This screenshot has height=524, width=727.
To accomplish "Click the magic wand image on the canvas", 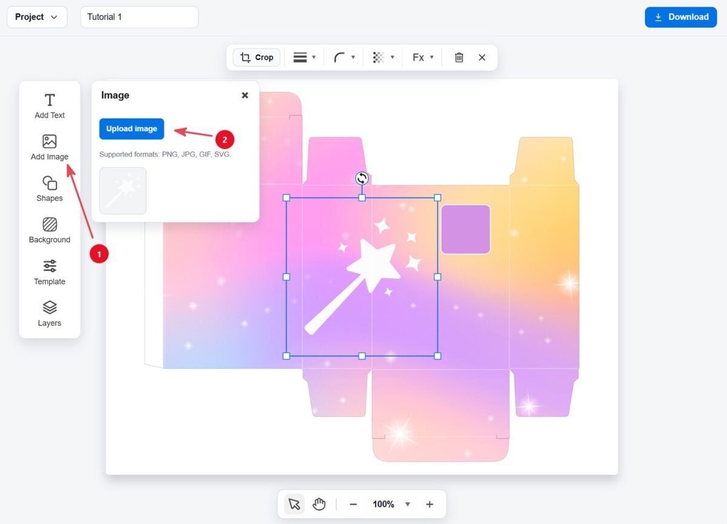I will (x=363, y=276).
